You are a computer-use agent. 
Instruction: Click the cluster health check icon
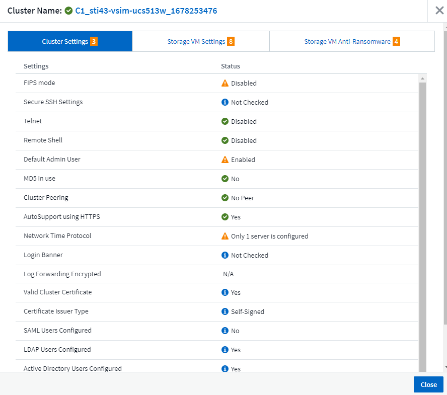[68, 11]
